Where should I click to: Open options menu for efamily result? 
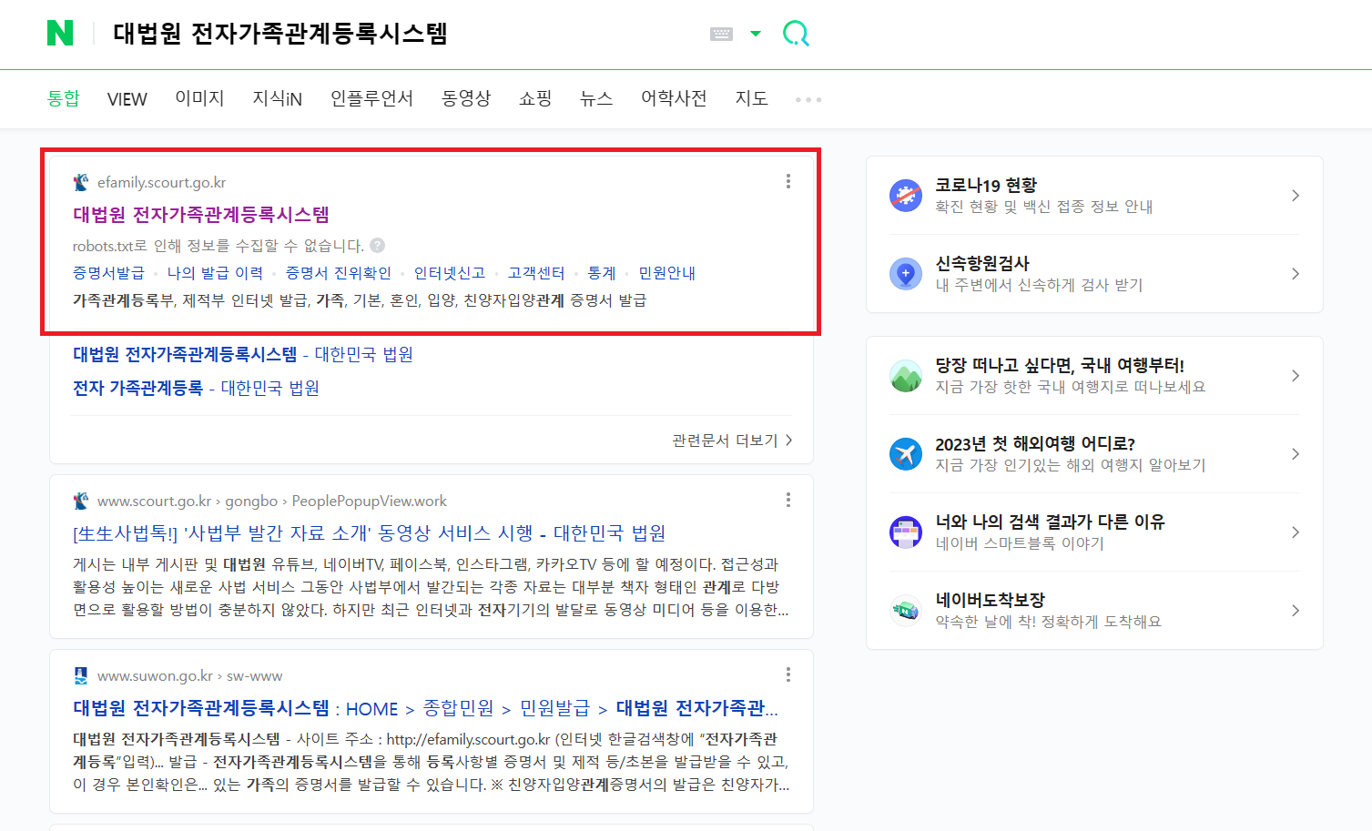click(x=788, y=181)
